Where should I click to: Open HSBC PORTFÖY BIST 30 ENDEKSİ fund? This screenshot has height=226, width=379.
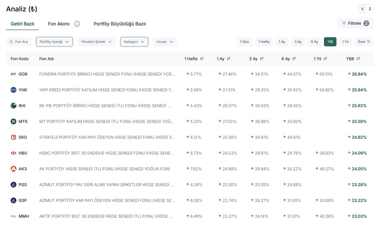tap(106, 153)
